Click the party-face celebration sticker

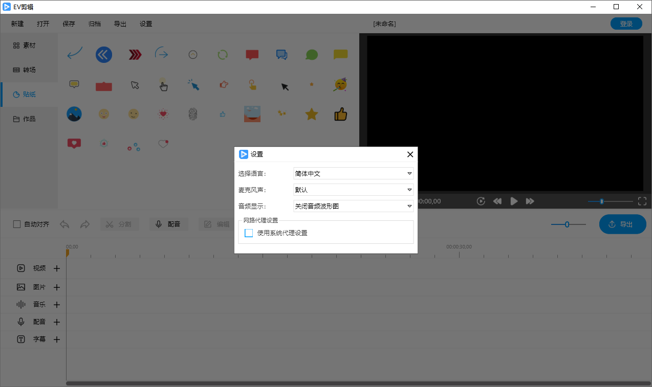[340, 85]
